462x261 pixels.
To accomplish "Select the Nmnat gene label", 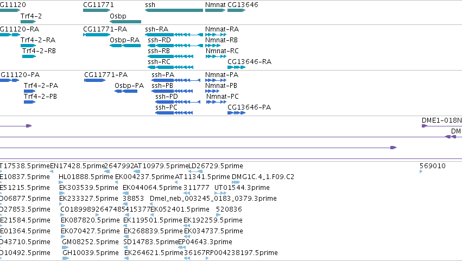I will [x=216, y=5].
